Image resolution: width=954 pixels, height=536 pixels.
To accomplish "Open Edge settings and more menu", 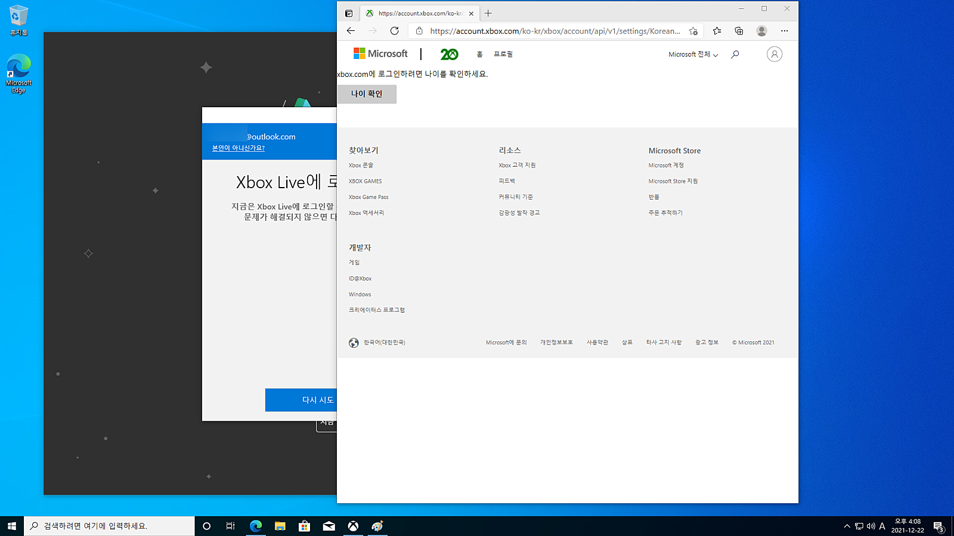I will (x=784, y=31).
